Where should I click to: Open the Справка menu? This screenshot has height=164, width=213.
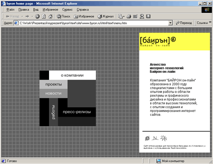[x=83, y=9]
